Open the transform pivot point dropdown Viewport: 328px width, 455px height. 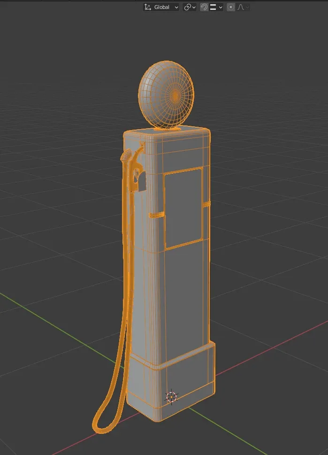click(x=190, y=7)
